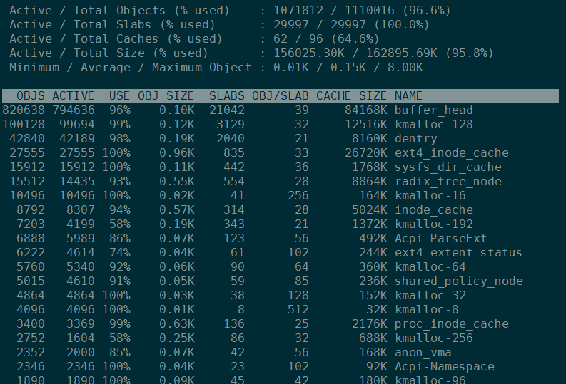Click the 256 objects-per-slab value
The width and height of the screenshot is (566, 384).
[298, 196]
